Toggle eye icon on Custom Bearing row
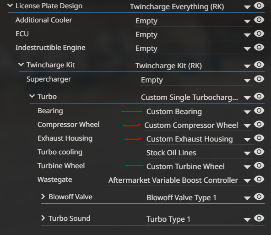 tap(259, 111)
